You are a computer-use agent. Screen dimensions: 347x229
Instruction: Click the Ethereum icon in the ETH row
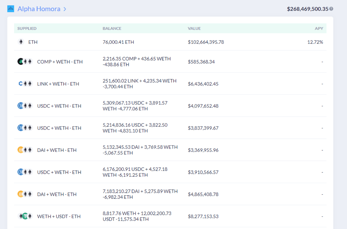21,42
